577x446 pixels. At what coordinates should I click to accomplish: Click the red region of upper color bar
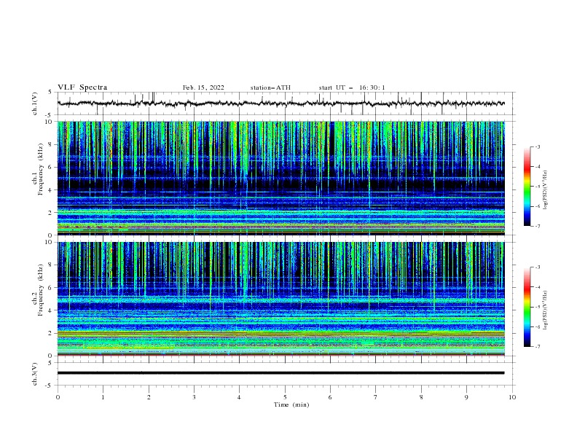pyautogui.click(x=527, y=168)
